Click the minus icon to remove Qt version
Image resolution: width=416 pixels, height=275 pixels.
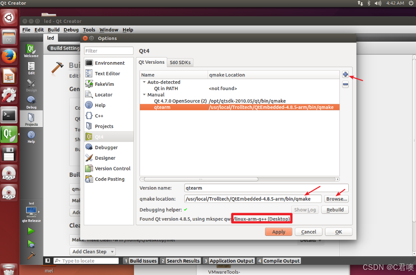tap(345, 84)
